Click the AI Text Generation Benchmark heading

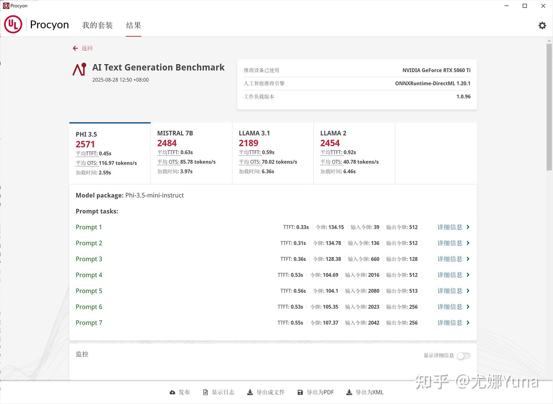click(x=159, y=68)
